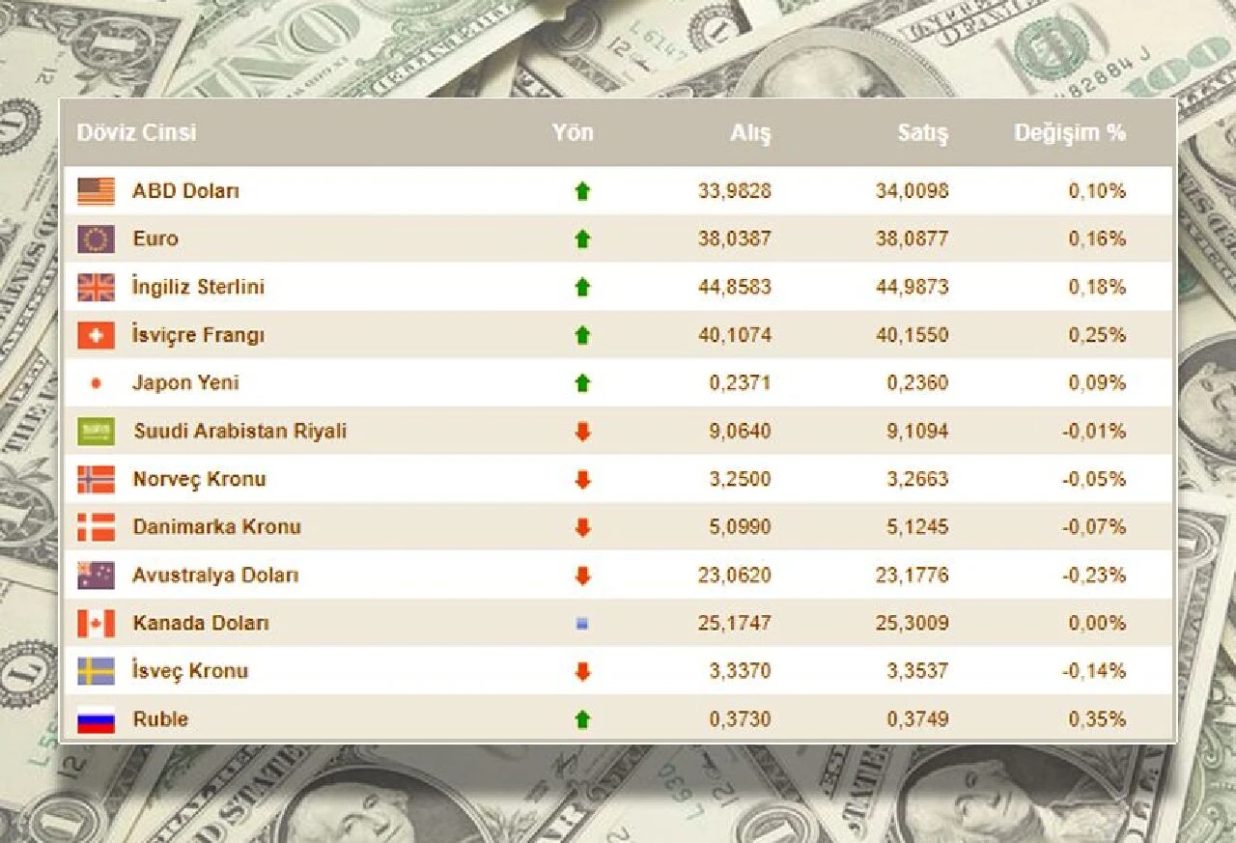Select the İsviçre Frangı Swiss flag icon
This screenshot has height=843, width=1236.
click(96, 334)
